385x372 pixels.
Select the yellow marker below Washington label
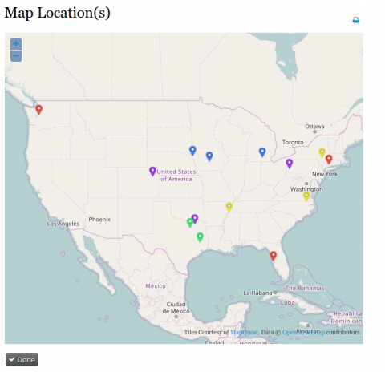tap(306, 196)
